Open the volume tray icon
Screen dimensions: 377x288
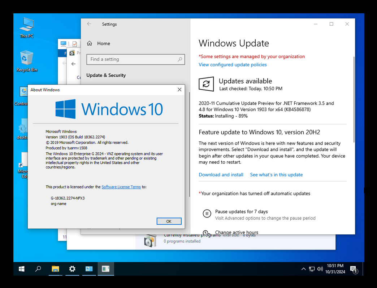(320, 269)
